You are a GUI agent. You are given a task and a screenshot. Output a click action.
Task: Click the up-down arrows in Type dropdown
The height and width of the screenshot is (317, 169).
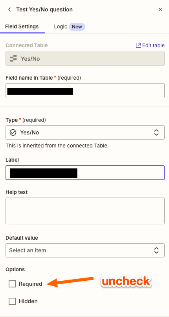coord(156,132)
